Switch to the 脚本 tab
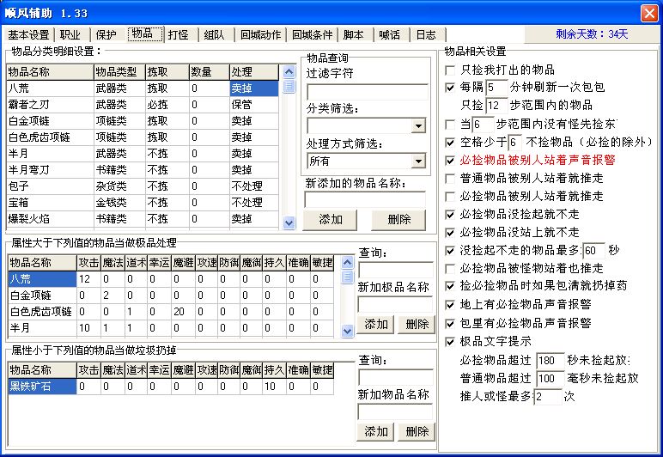Viewport: 663px width, 457px height. 355,34
